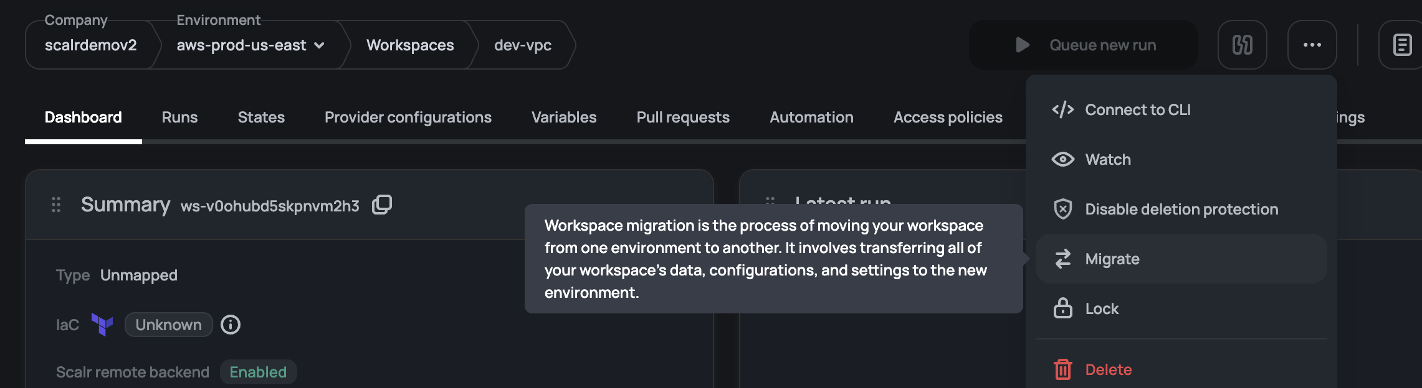Choose Delete from the actions menu
Screen dimensions: 1422x388
[1181, 369]
